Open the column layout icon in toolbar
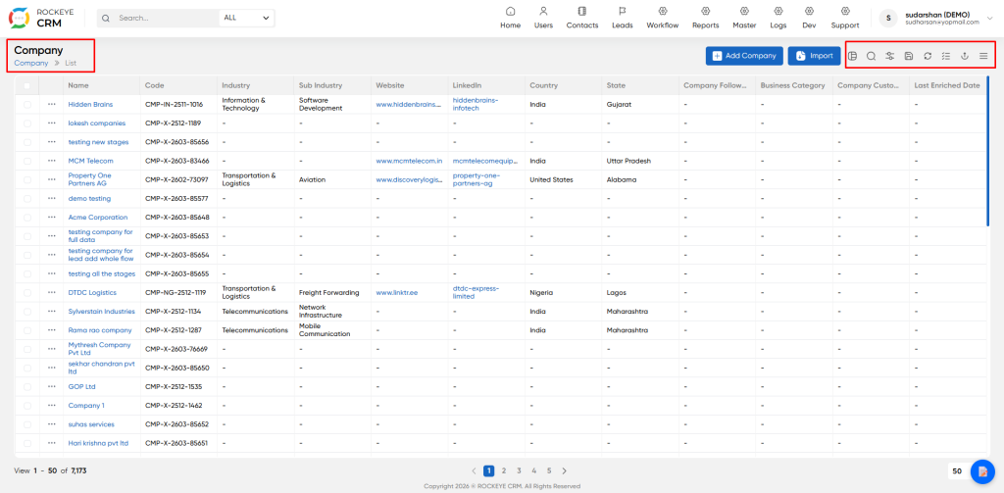 click(852, 56)
